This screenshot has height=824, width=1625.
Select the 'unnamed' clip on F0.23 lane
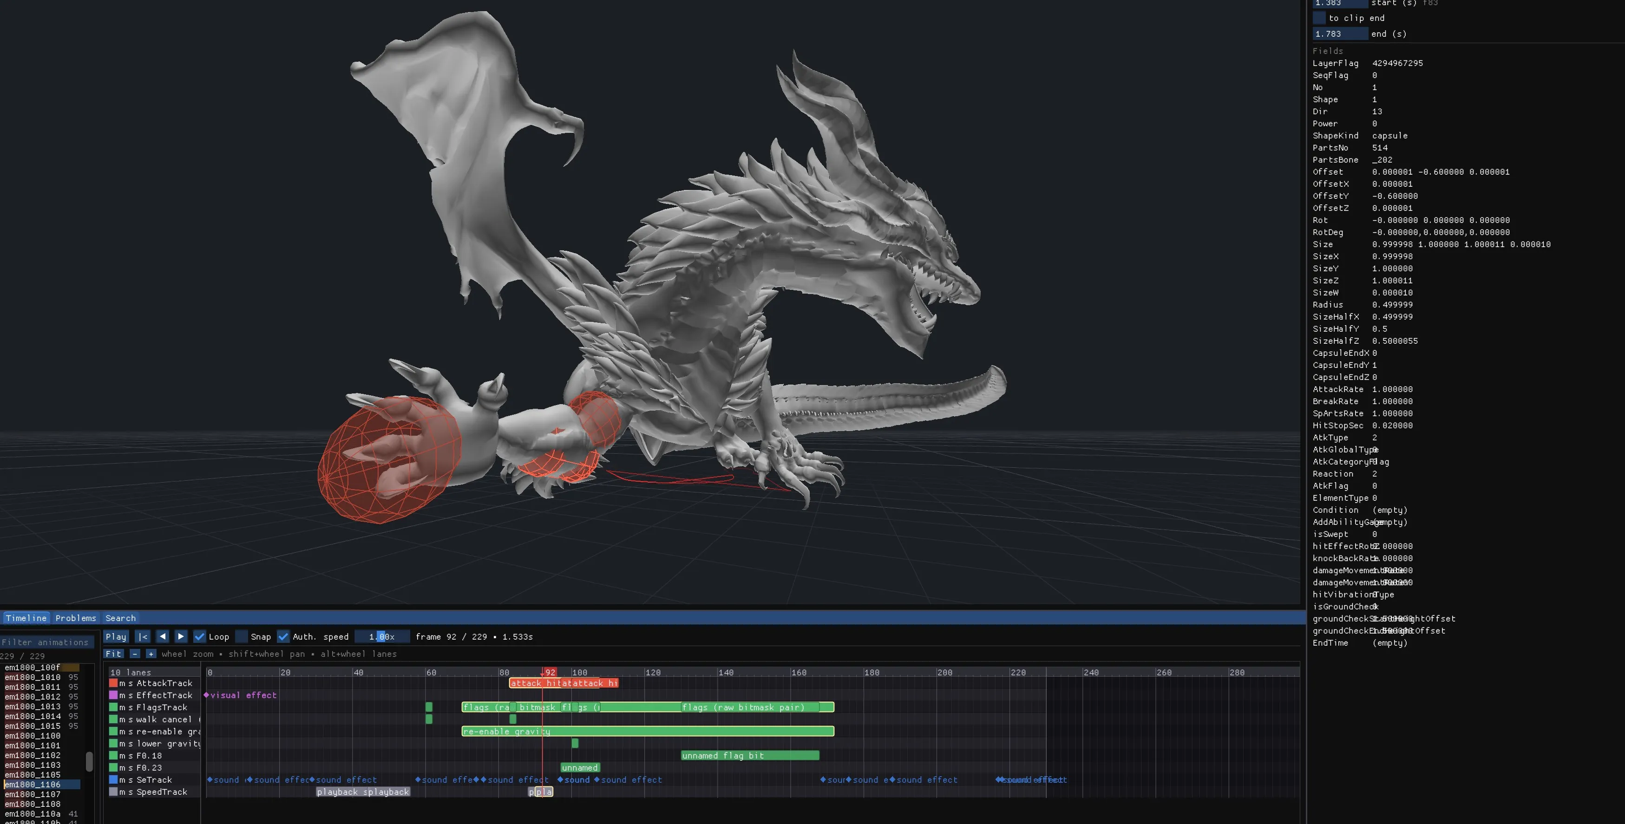tap(580, 768)
